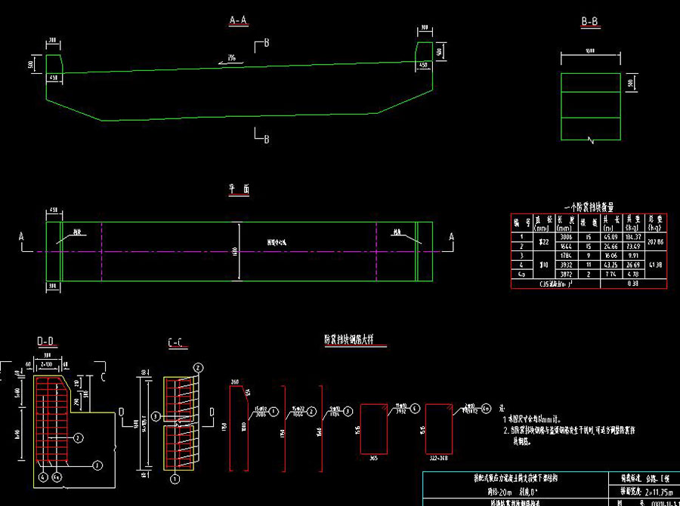Click note 2 about rebar interference
The height and width of the screenshot is (506, 680).
pos(570,437)
